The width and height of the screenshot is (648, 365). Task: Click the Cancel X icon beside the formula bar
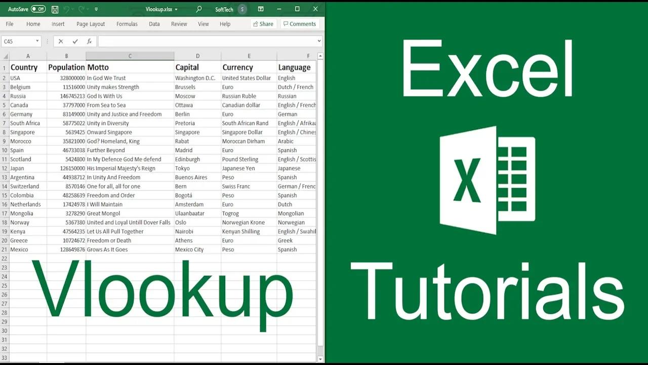point(61,41)
